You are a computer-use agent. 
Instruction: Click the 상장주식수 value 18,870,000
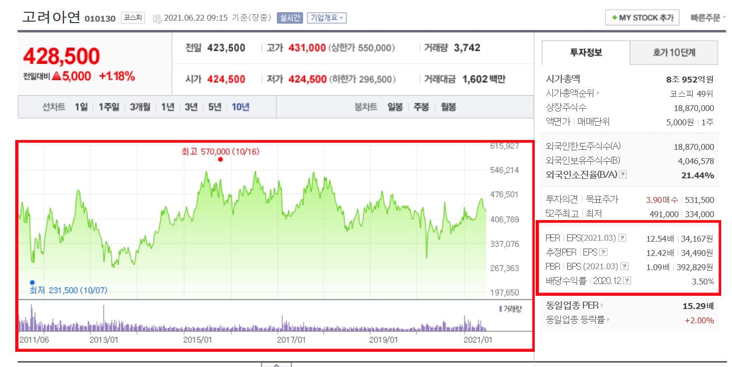[694, 108]
